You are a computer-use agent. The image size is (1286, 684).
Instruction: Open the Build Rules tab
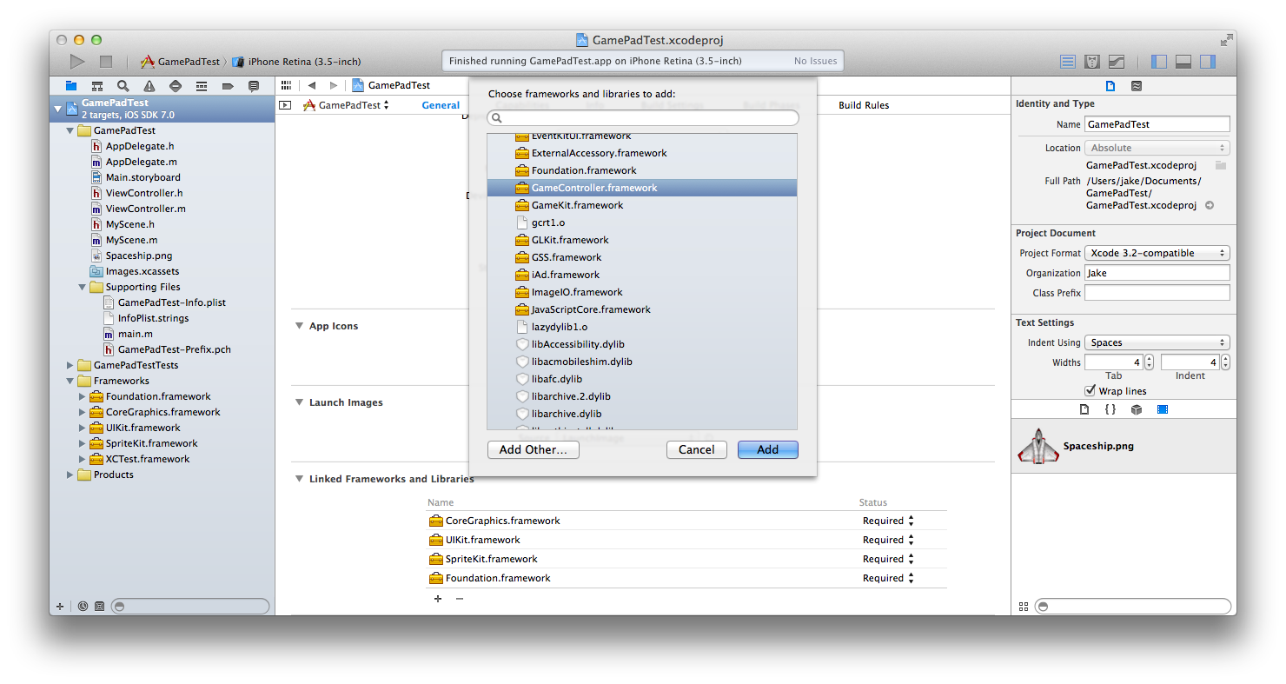click(x=864, y=105)
